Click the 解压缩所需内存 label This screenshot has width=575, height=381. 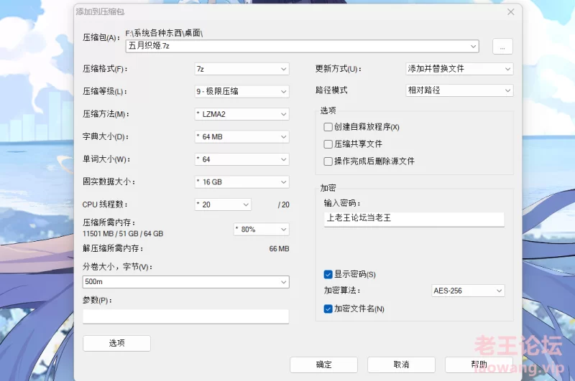point(113,248)
